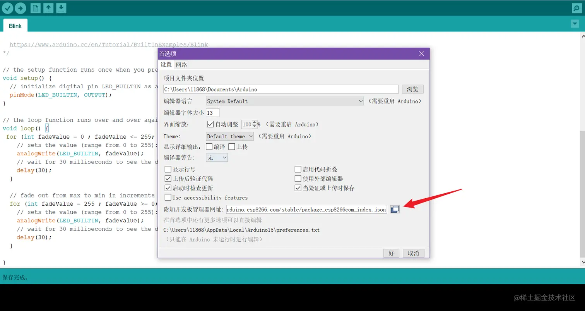Screen dimensions: 585x311
Task: Click the Verify checkmark icon
Action: click(8, 8)
